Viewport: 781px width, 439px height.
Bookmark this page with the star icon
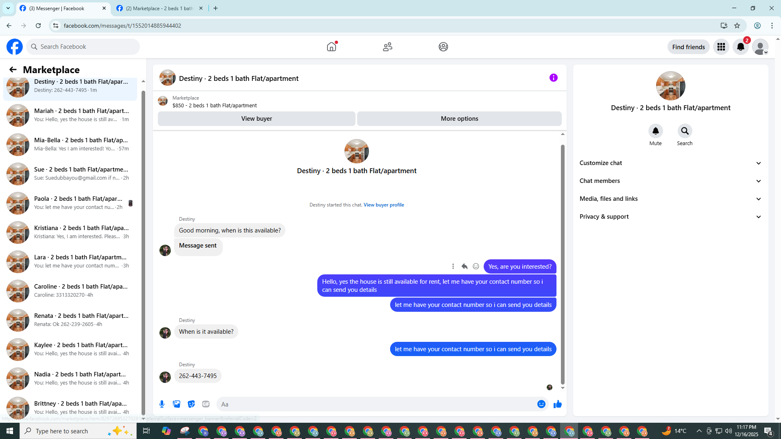(737, 26)
